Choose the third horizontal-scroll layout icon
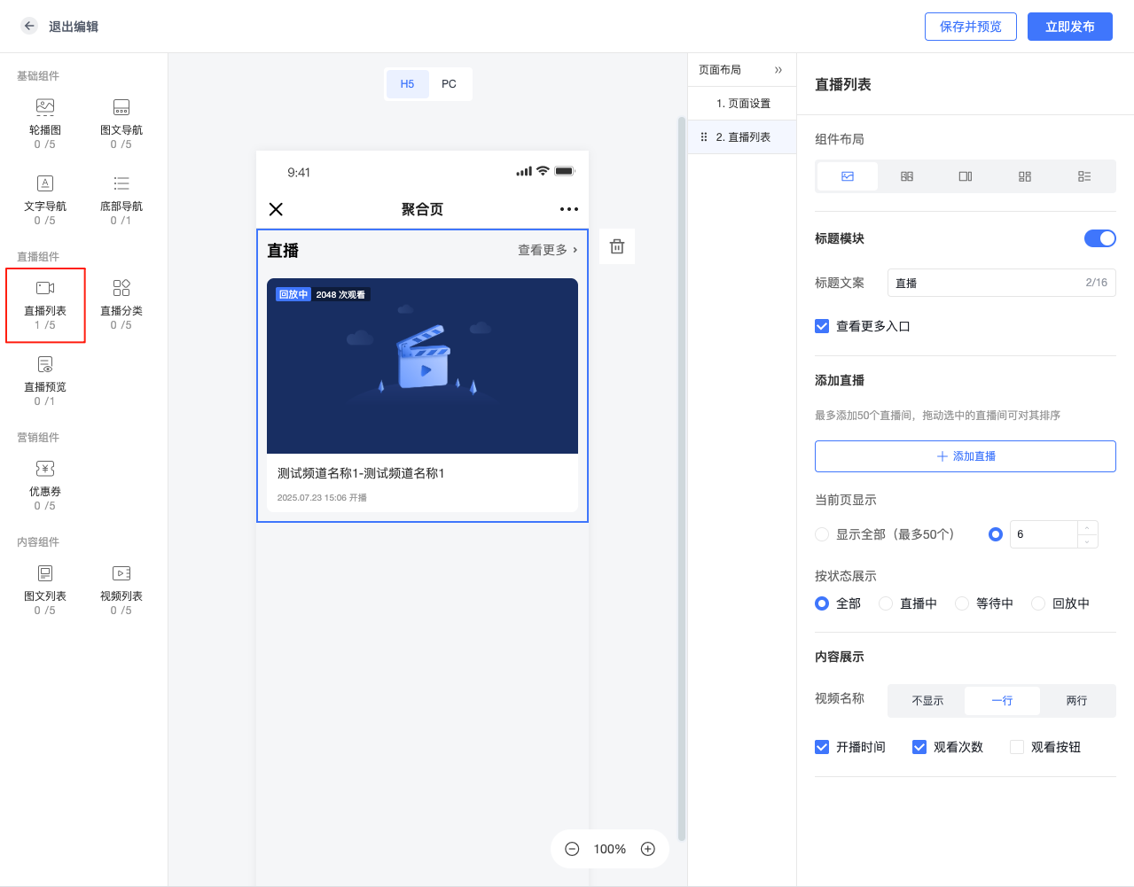 point(966,176)
